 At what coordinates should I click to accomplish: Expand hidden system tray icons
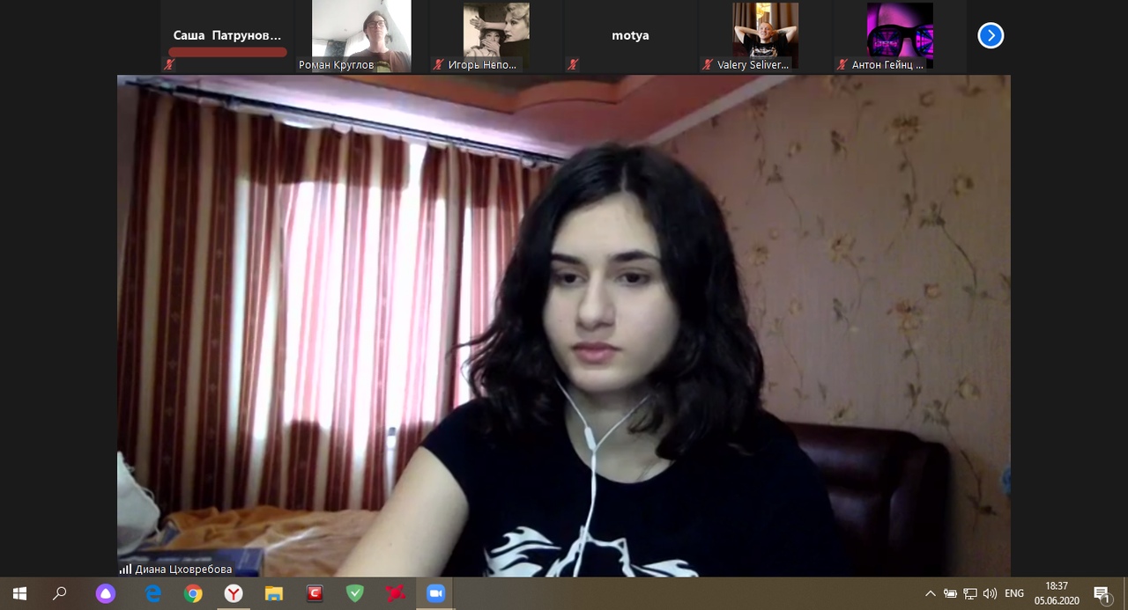coord(931,594)
